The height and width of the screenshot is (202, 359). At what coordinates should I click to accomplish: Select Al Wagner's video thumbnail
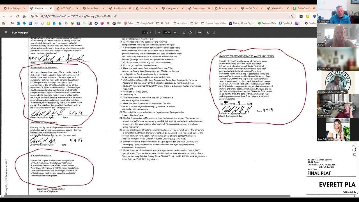point(338,12)
